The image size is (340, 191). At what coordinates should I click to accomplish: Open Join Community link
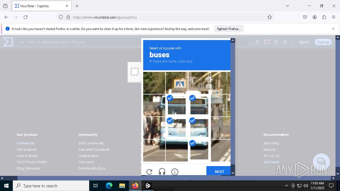point(91,143)
